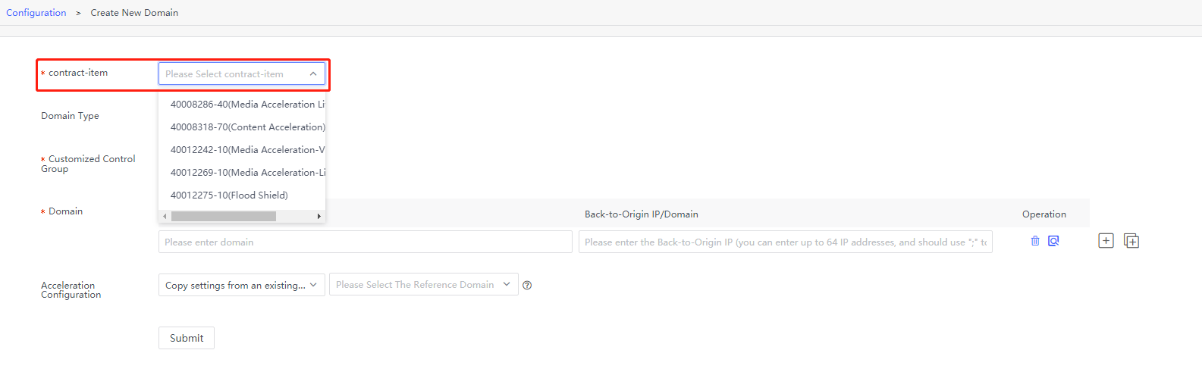The width and height of the screenshot is (1202, 372).
Task: Open the Copy settings from an existing dropdown
Action: pos(241,285)
